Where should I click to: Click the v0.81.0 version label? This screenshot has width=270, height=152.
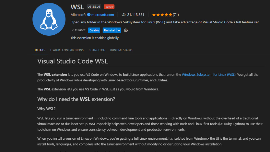click(94, 7)
